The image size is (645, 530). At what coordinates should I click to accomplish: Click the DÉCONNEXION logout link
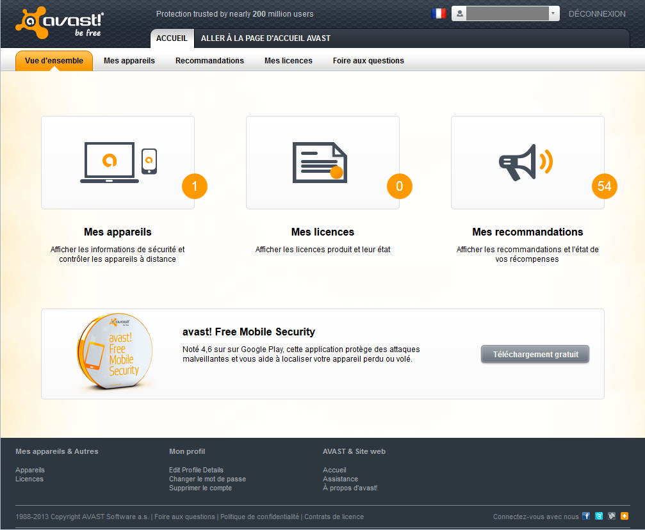pyautogui.click(x=597, y=14)
